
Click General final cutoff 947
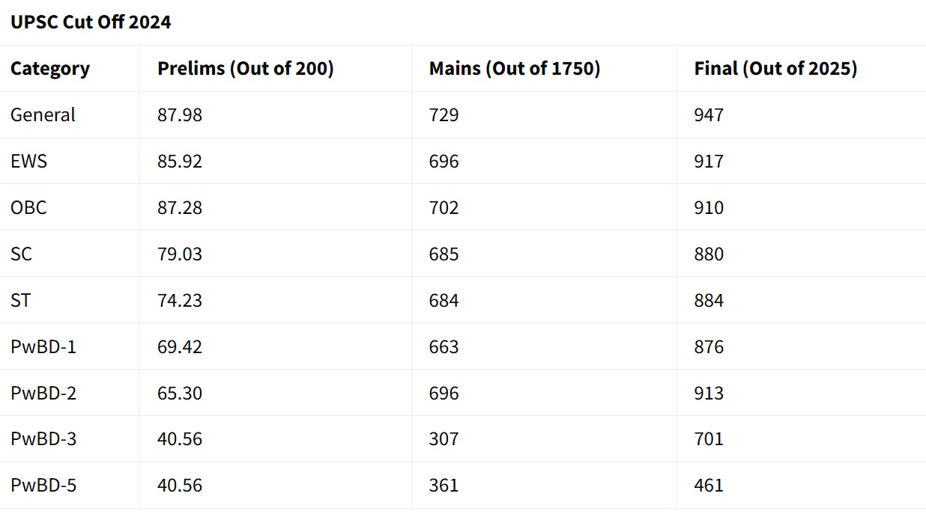[x=709, y=115]
